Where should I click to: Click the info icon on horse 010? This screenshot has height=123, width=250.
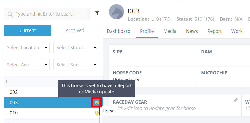[97, 113]
